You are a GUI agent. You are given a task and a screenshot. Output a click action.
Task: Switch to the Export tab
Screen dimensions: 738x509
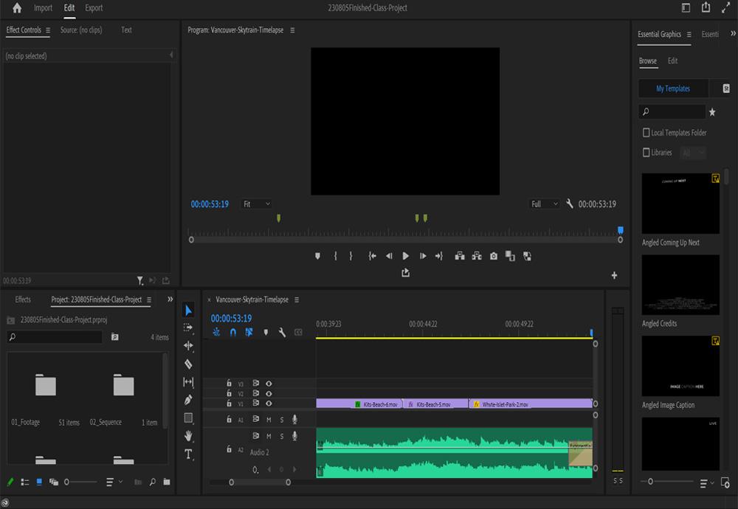click(94, 8)
